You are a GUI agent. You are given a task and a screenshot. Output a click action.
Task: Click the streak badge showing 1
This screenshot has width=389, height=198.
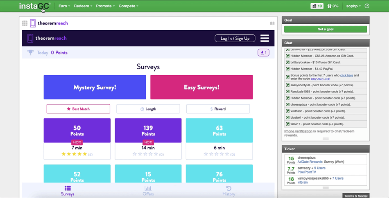point(263,52)
